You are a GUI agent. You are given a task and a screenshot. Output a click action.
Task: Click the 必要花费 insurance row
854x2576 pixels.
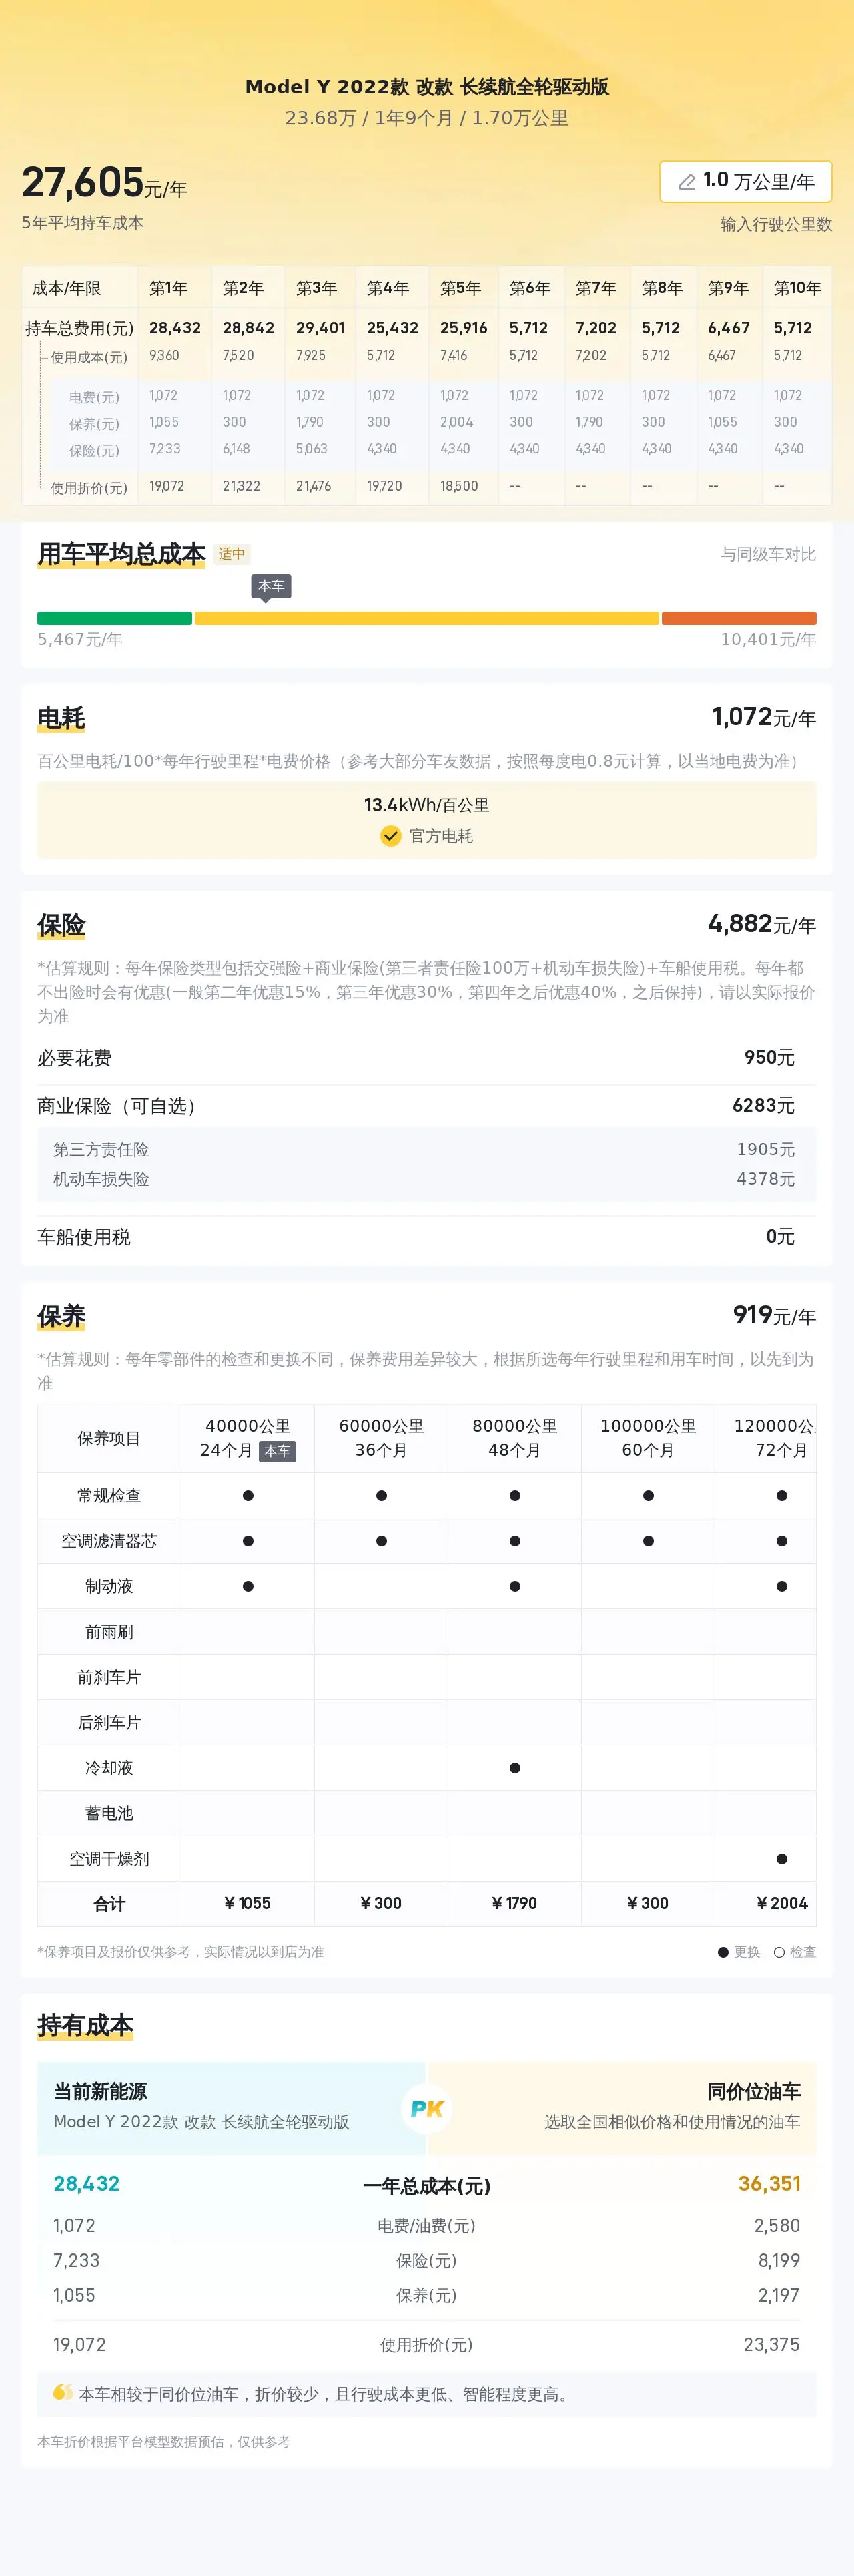tap(426, 1058)
